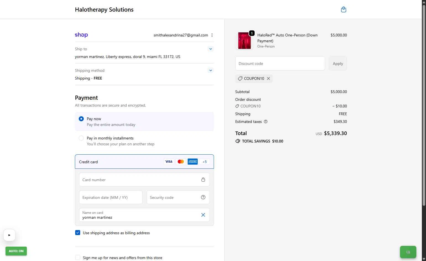This screenshot has width=426, height=261.
Task: Focus the Security code field
Action: pyautogui.click(x=178, y=197)
